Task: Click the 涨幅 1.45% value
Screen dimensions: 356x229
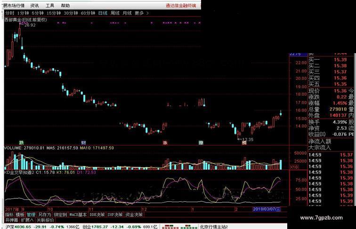Action: pyautogui.click(x=340, y=103)
